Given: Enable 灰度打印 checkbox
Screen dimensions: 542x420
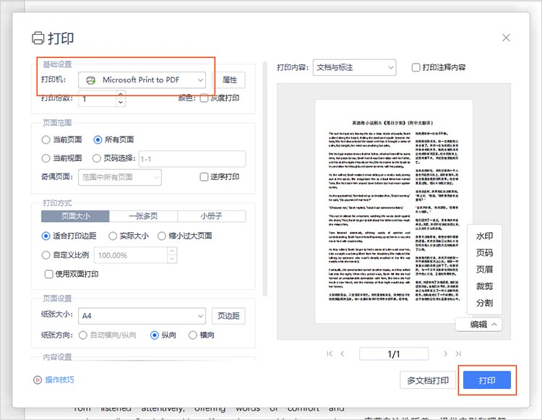Looking at the screenshot, I should tap(204, 98).
